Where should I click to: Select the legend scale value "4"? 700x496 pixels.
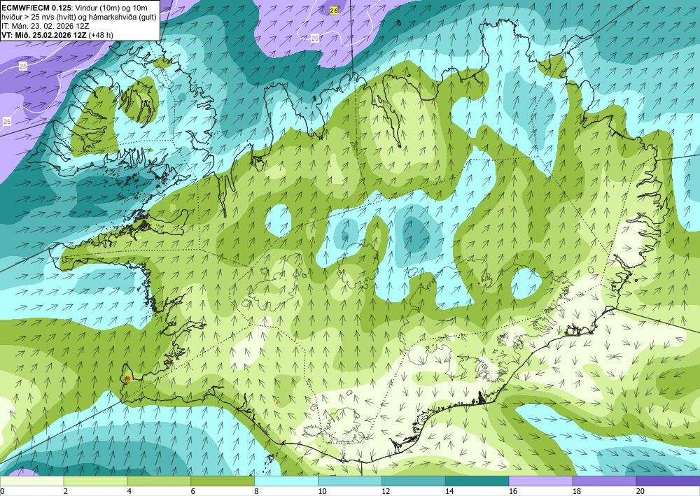coord(129,492)
